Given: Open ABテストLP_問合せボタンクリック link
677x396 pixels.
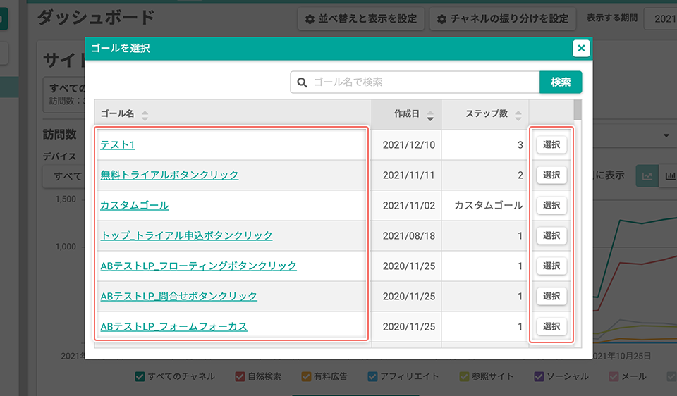Looking at the screenshot, I should pyautogui.click(x=178, y=296).
